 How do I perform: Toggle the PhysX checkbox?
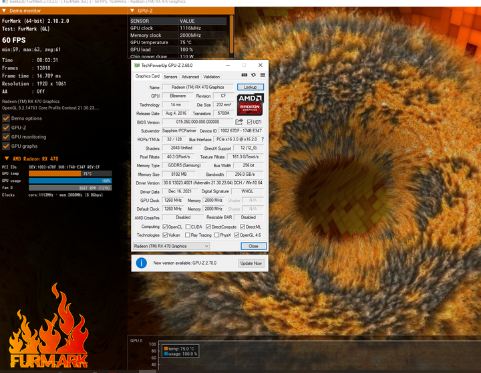216,235
